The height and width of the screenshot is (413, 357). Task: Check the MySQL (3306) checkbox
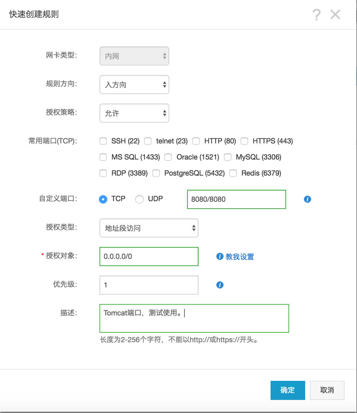228,157
